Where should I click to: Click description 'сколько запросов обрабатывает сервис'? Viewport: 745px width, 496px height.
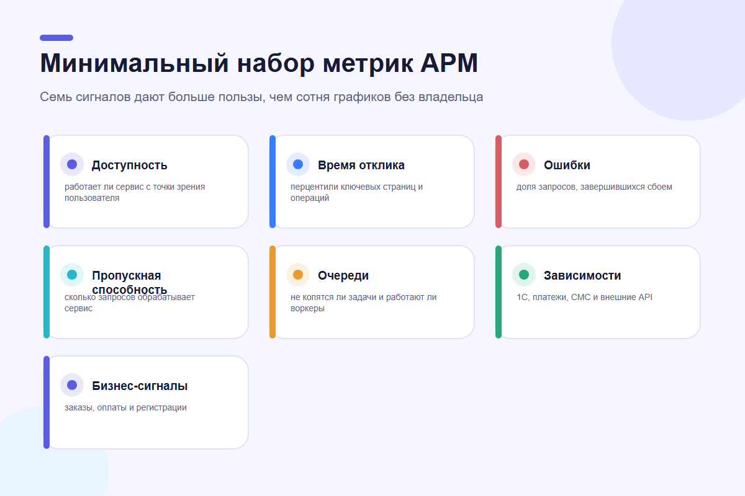tap(130, 303)
